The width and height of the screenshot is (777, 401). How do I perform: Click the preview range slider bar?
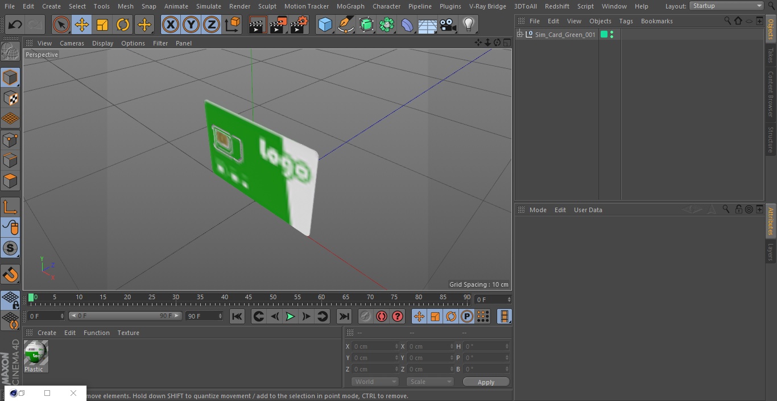[x=125, y=316]
